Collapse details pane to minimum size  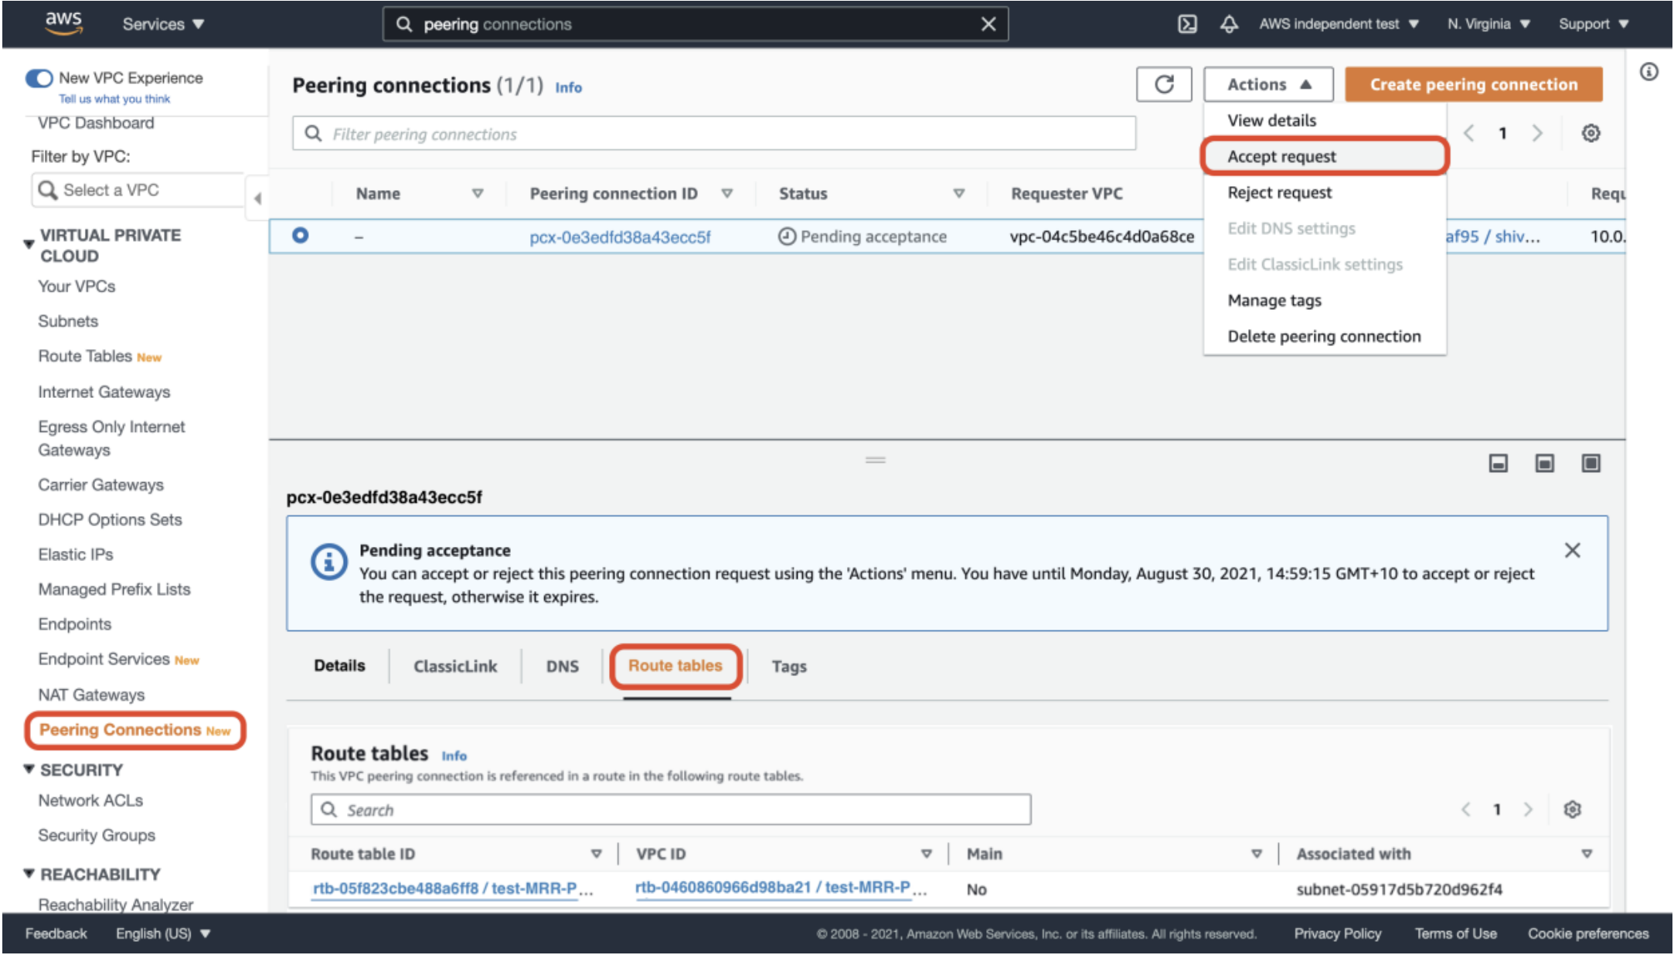[x=1498, y=463]
